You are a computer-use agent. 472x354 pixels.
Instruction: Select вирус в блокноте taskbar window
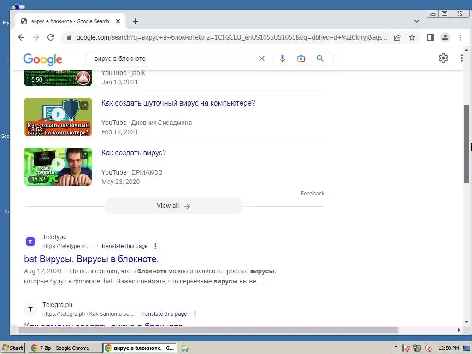coord(139,348)
